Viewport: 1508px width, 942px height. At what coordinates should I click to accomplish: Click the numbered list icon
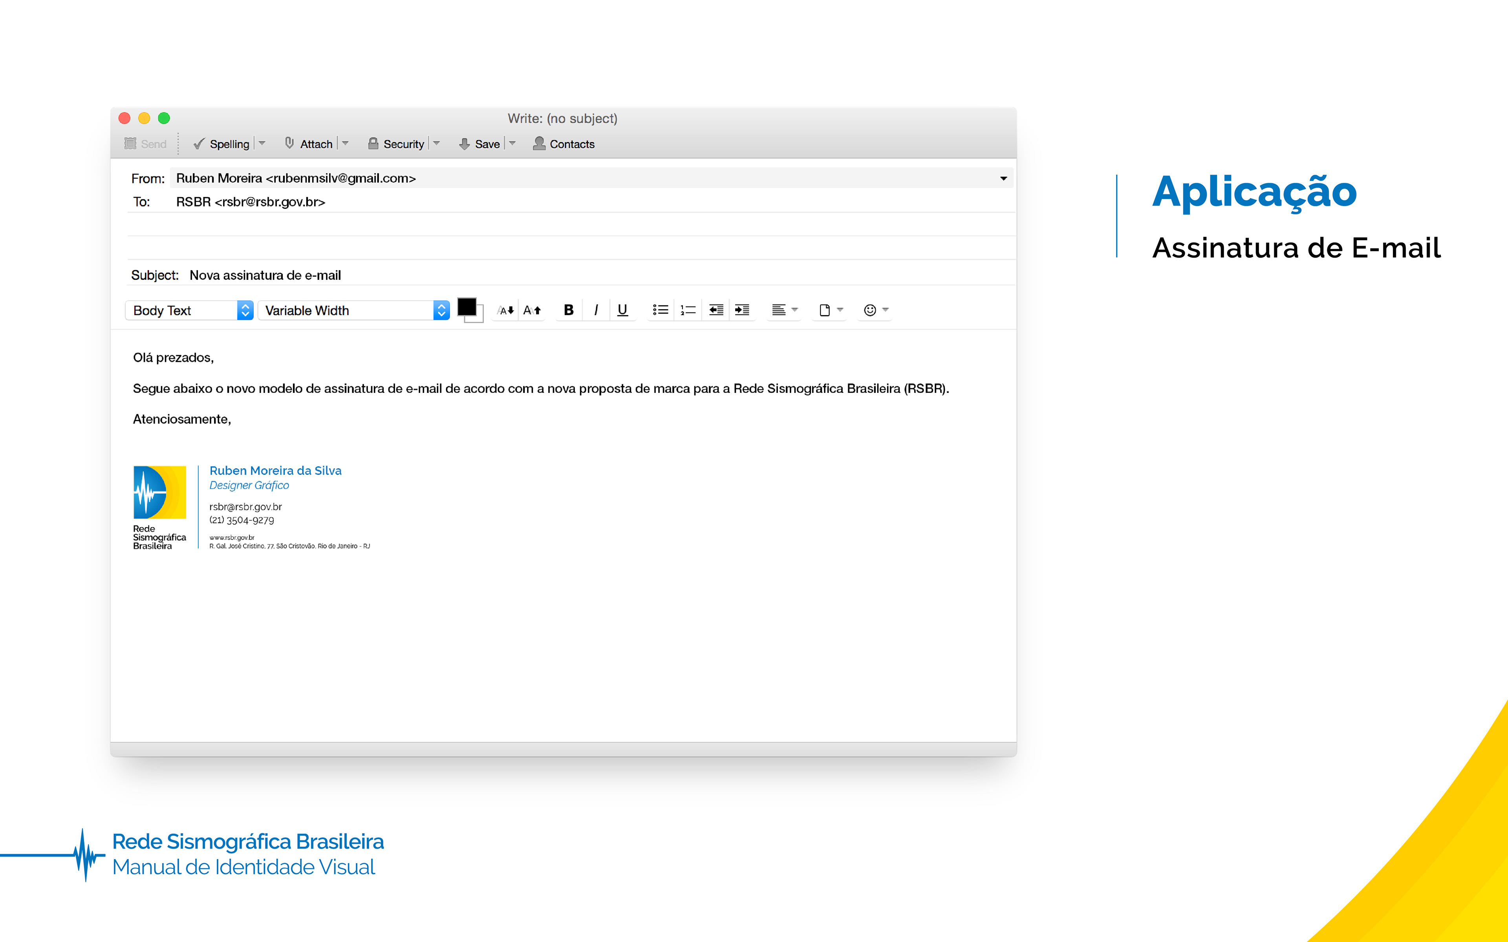click(x=687, y=310)
